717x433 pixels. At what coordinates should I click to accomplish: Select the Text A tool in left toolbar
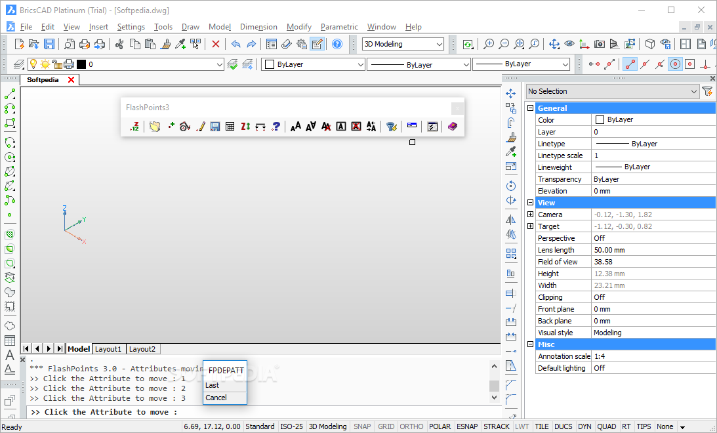pyautogui.click(x=10, y=355)
